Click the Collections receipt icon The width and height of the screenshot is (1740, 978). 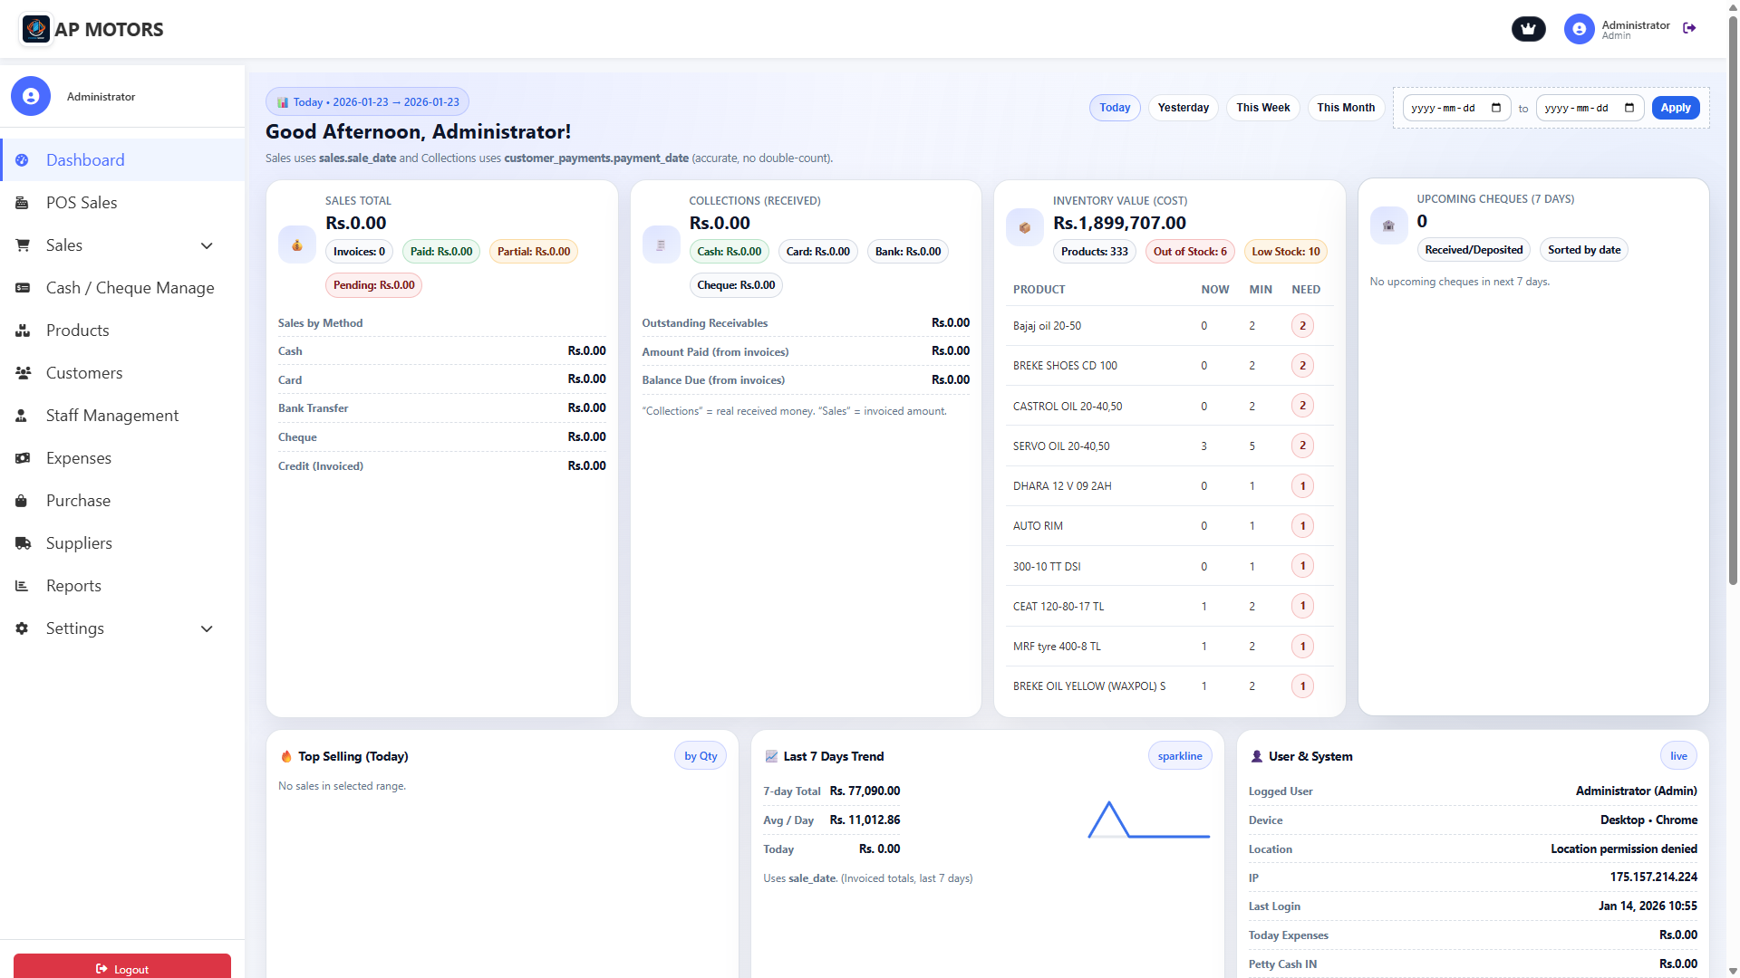pyautogui.click(x=661, y=244)
